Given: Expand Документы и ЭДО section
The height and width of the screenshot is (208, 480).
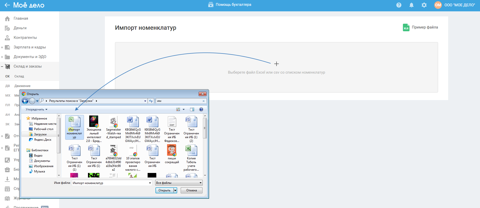Looking at the screenshot, I should (2, 57).
